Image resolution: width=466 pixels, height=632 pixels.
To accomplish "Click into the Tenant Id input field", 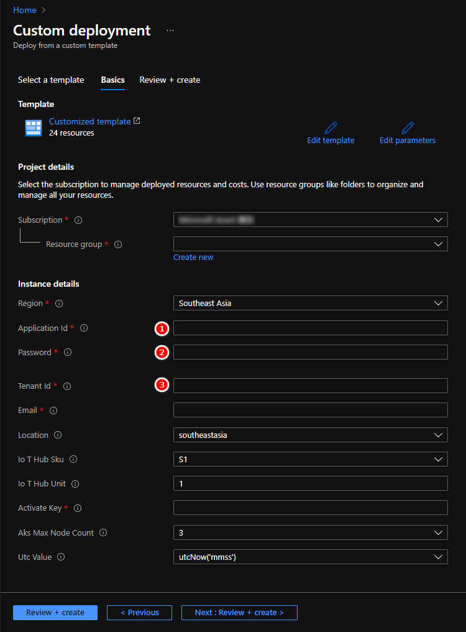I will click(x=310, y=386).
